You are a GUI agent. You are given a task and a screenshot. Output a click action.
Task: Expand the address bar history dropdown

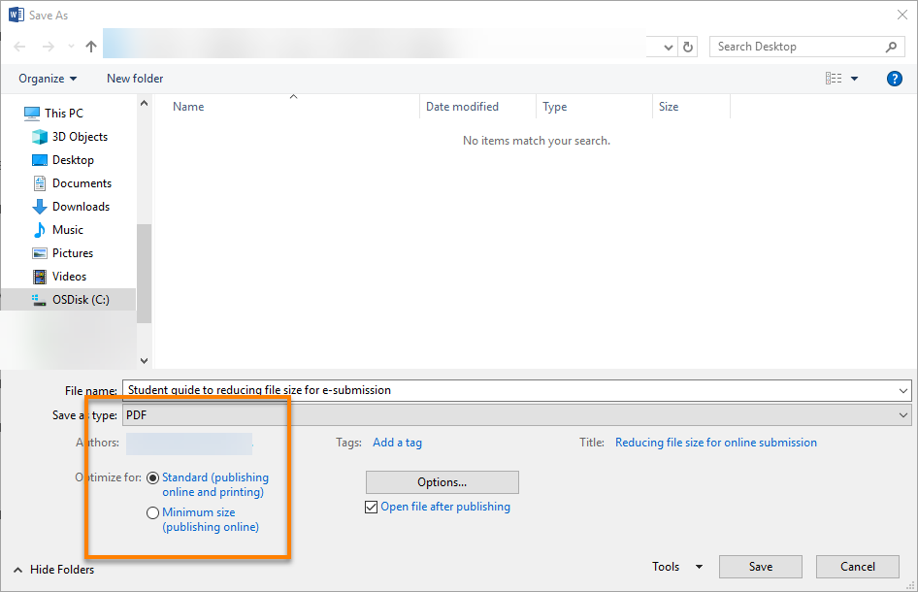pyautogui.click(x=669, y=47)
